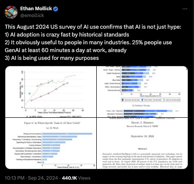The image size is (194, 184).
Task: Click the Ethan Mollick display name
Action: [x=36, y=9]
